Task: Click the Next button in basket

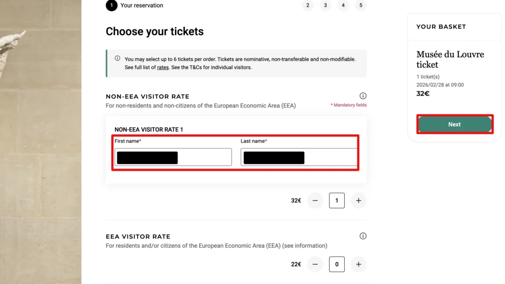Action: (455, 124)
